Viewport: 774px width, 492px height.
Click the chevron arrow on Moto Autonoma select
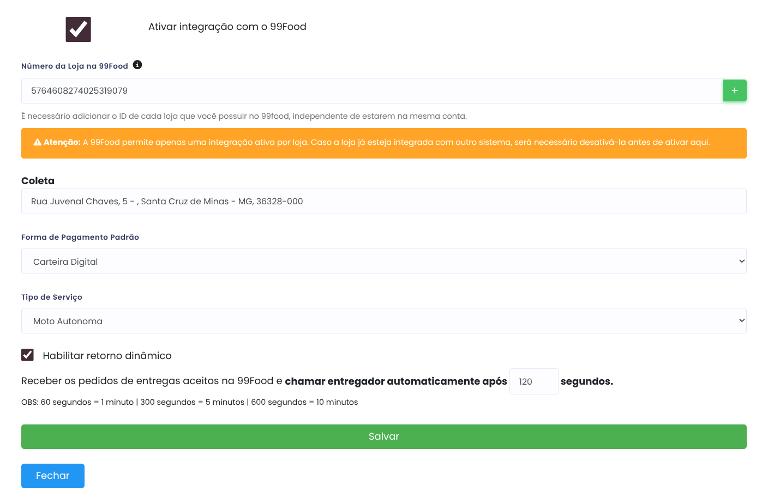click(741, 321)
